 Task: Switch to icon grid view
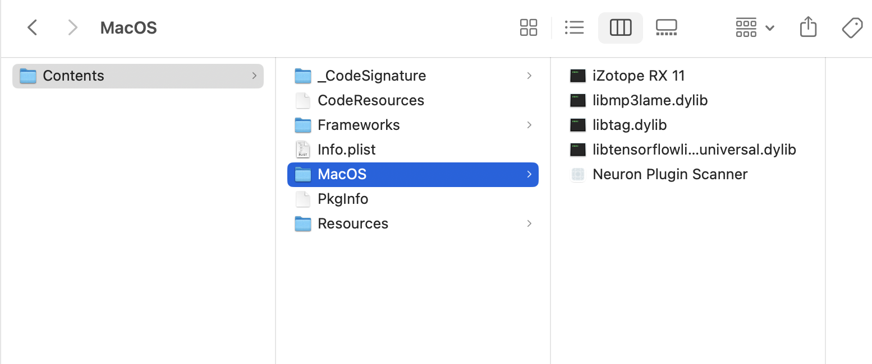(x=529, y=27)
